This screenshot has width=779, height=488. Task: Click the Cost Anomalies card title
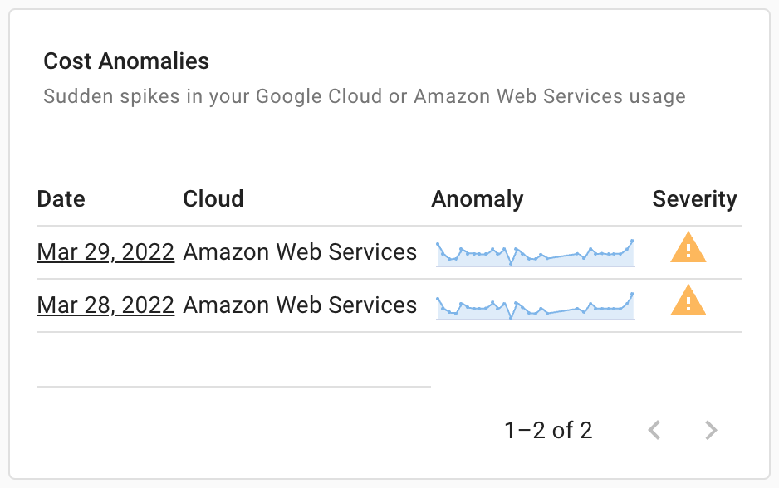[126, 61]
